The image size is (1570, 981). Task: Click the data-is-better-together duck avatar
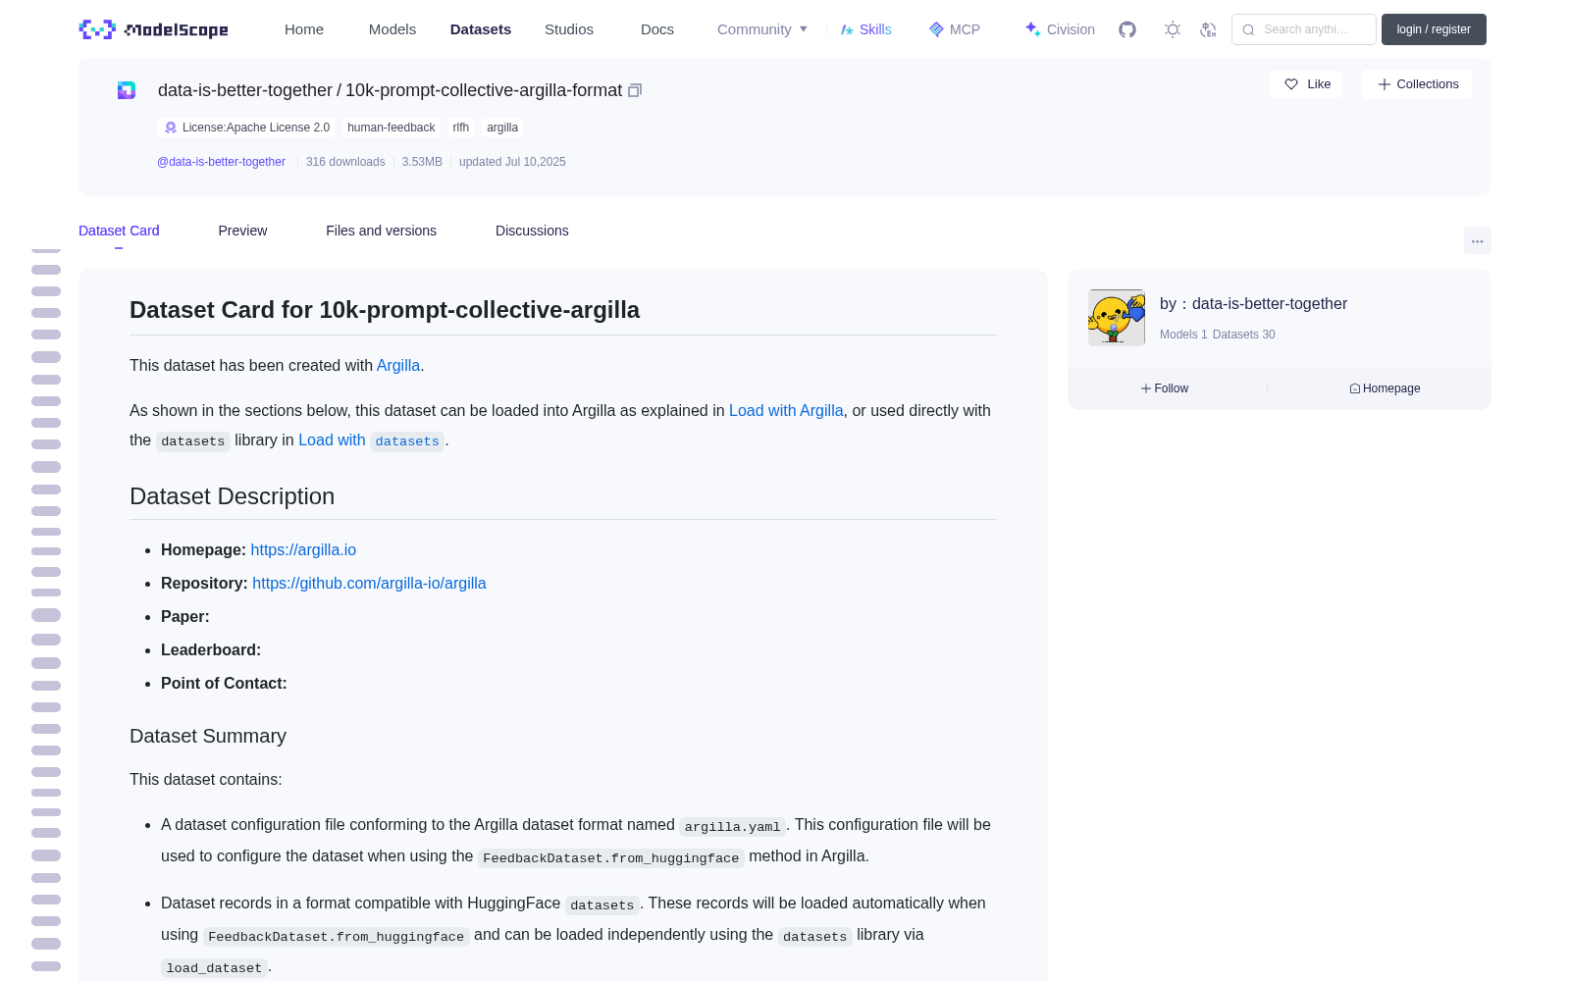coord(1117,317)
